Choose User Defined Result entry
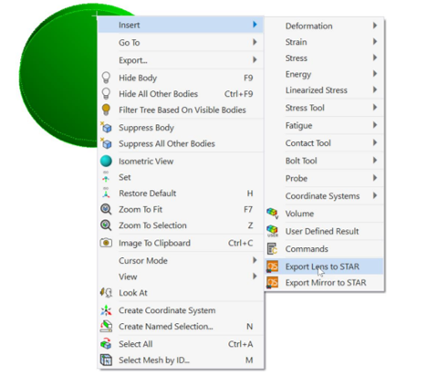 tap(324, 231)
